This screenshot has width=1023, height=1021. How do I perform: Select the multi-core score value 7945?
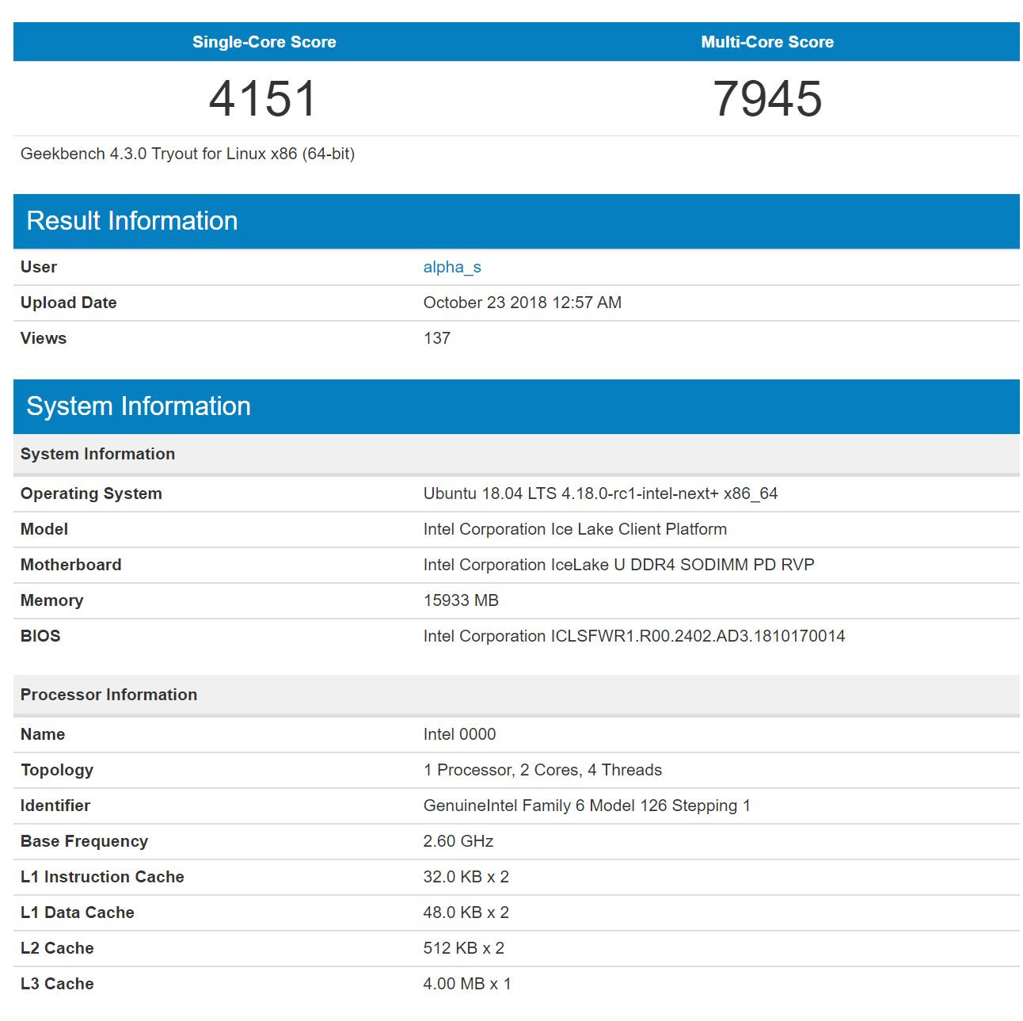[x=766, y=99]
